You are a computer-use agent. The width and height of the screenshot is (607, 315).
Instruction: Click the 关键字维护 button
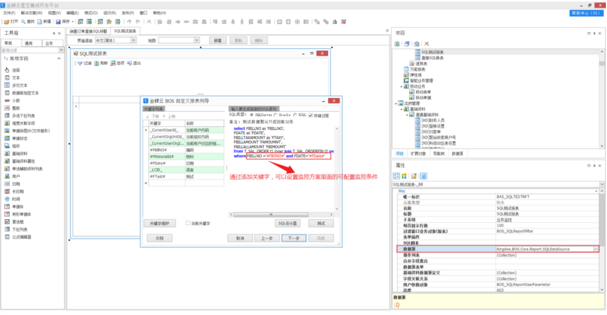pos(160,223)
